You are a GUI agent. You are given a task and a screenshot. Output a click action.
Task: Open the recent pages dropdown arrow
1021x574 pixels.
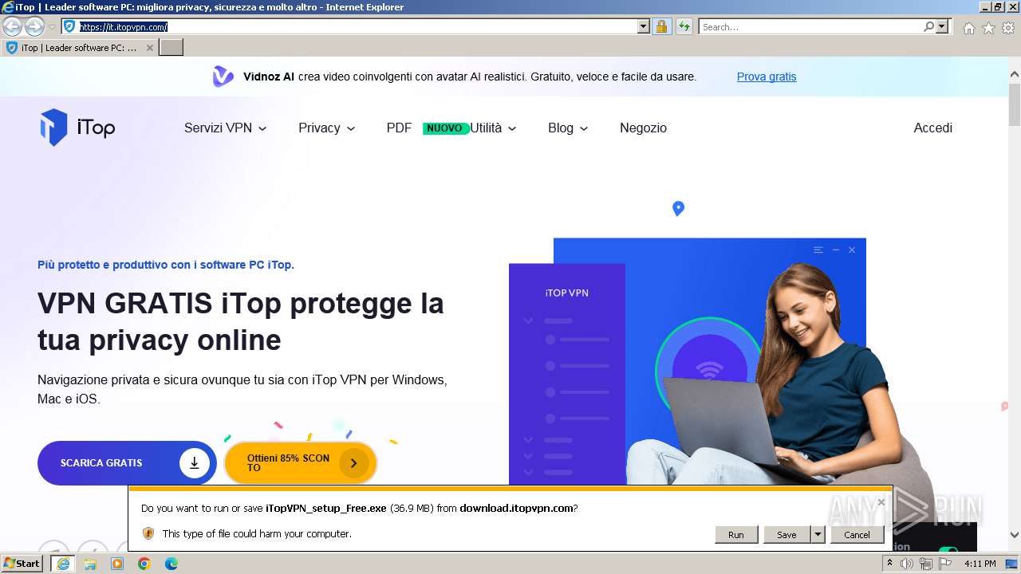[52, 26]
